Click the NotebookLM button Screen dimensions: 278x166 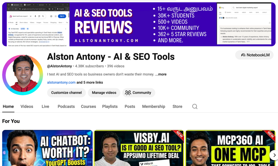(x=254, y=55)
